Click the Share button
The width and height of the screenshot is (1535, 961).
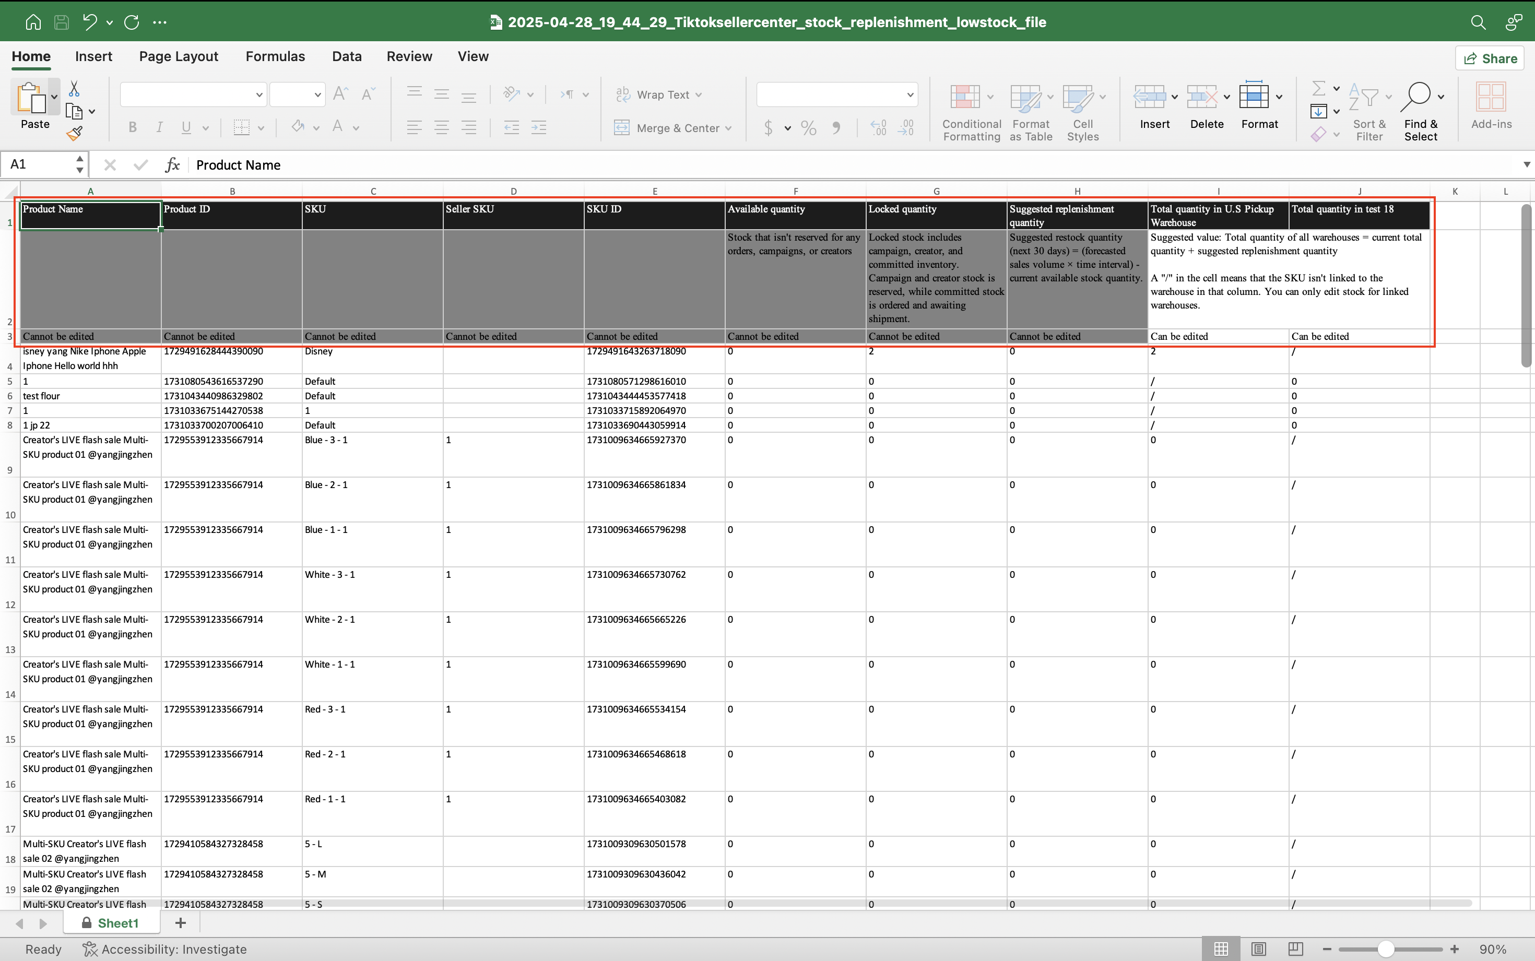click(1489, 58)
